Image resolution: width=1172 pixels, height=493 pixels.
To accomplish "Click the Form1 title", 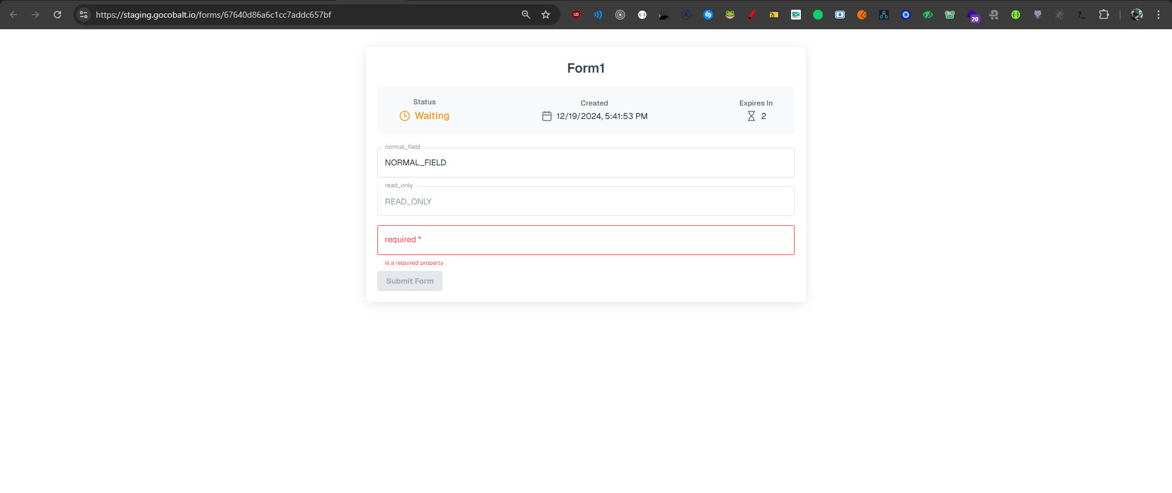I will click(586, 68).
